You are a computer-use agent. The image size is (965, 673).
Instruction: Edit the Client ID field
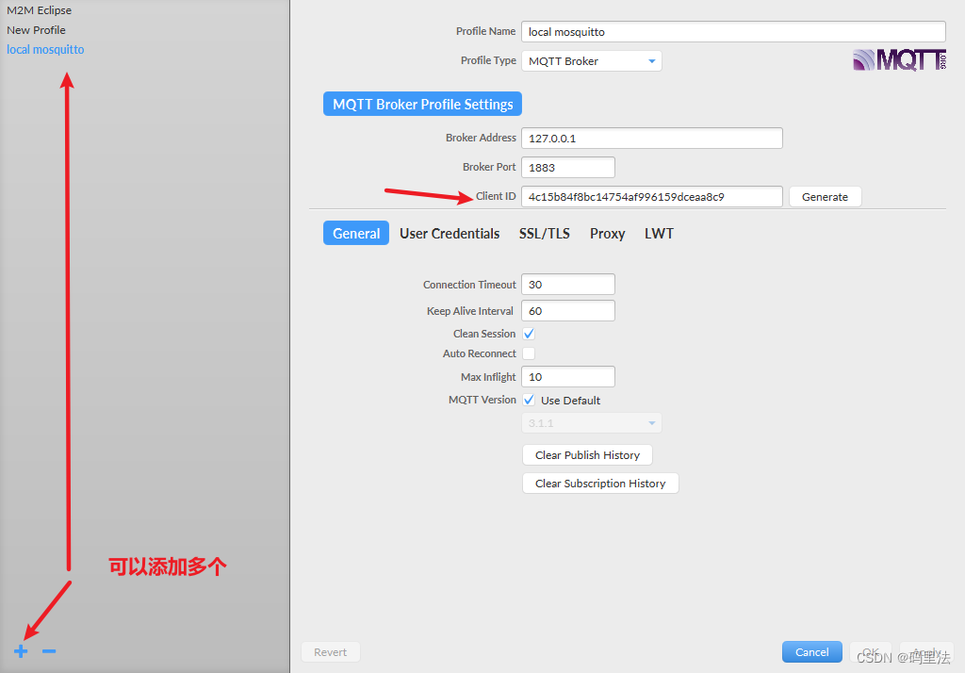coord(652,196)
